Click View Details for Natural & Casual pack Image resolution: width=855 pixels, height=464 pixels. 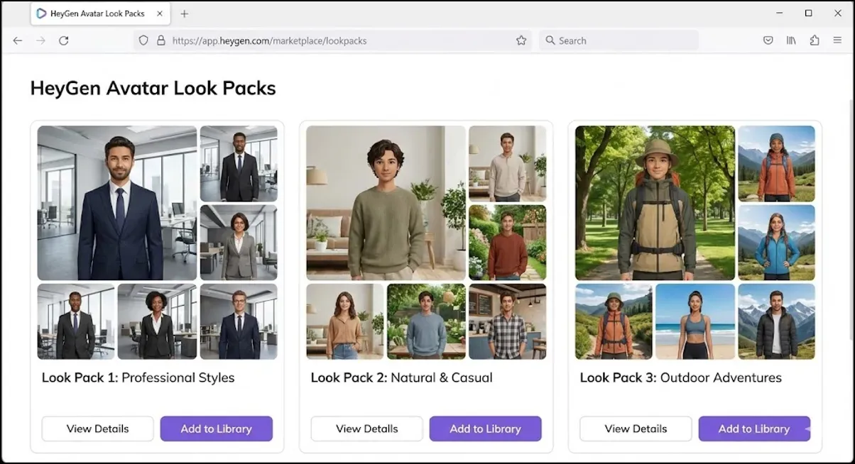[x=366, y=429]
